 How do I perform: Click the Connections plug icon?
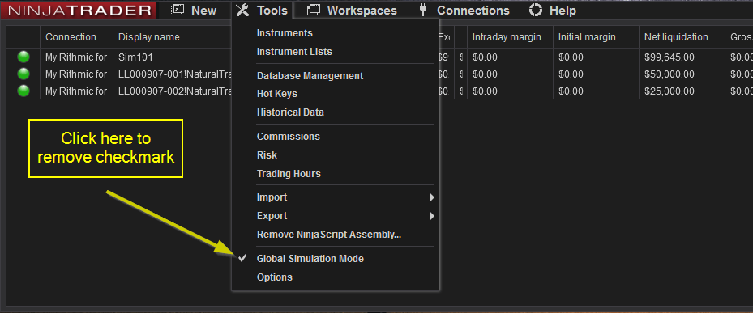423,10
